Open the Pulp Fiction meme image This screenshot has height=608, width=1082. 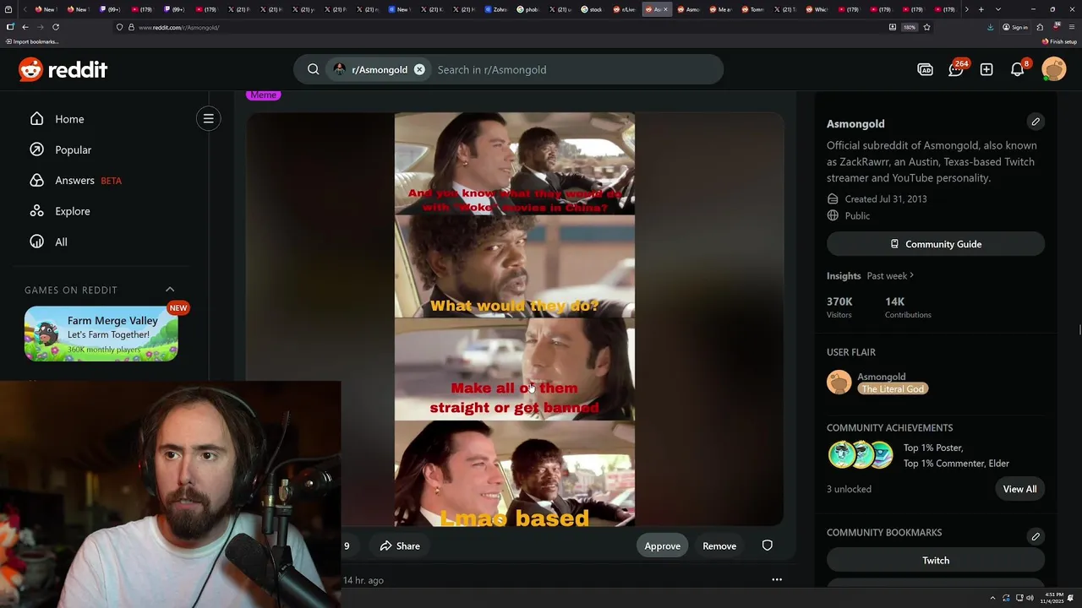point(514,319)
